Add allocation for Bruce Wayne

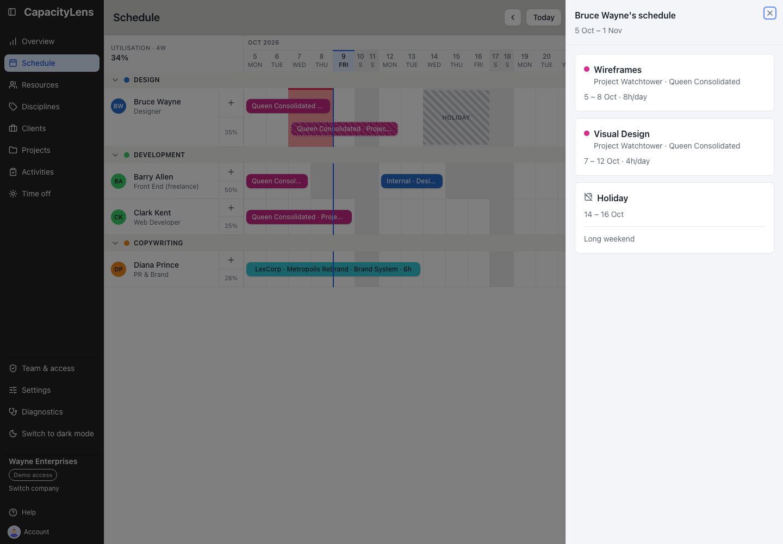pyautogui.click(x=231, y=103)
